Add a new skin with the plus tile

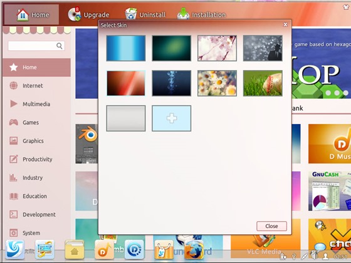click(x=172, y=118)
